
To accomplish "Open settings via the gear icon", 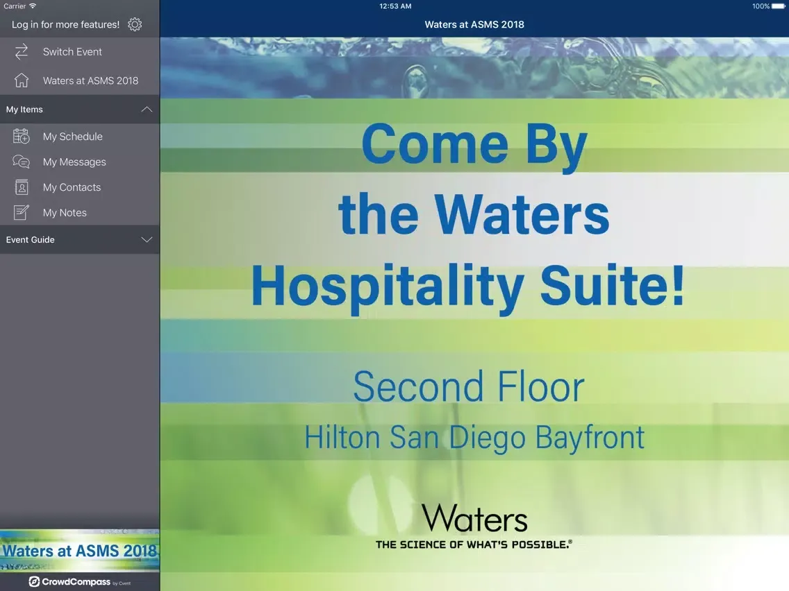I will (135, 25).
